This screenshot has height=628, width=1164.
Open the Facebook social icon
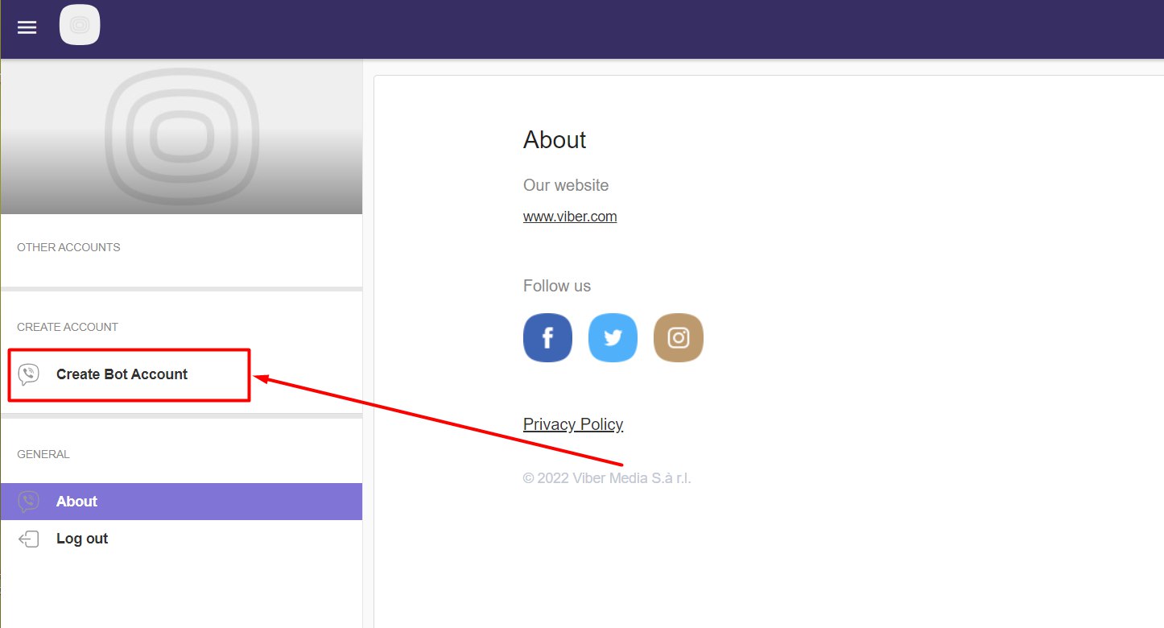click(547, 337)
